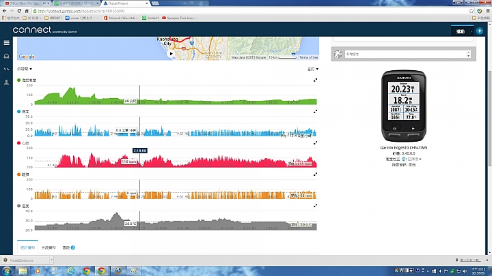Click the activity button in the header
Screen dimensions: 492x276
[461, 31]
